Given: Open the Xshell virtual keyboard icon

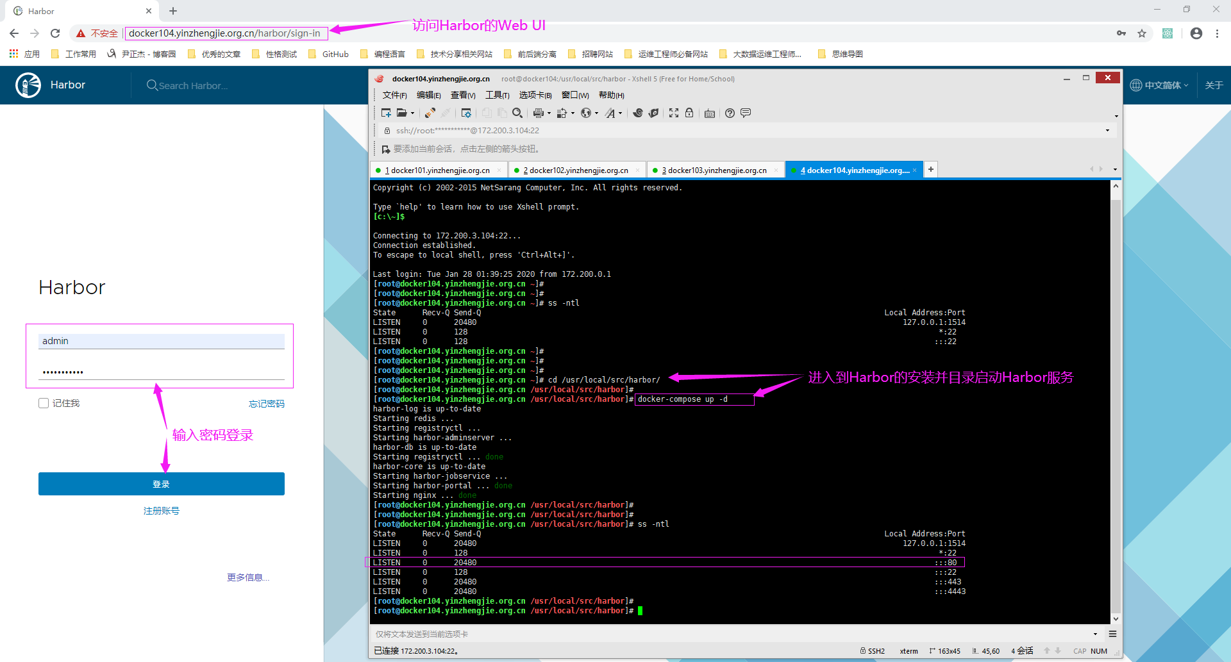Looking at the screenshot, I should click(x=710, y=113).
